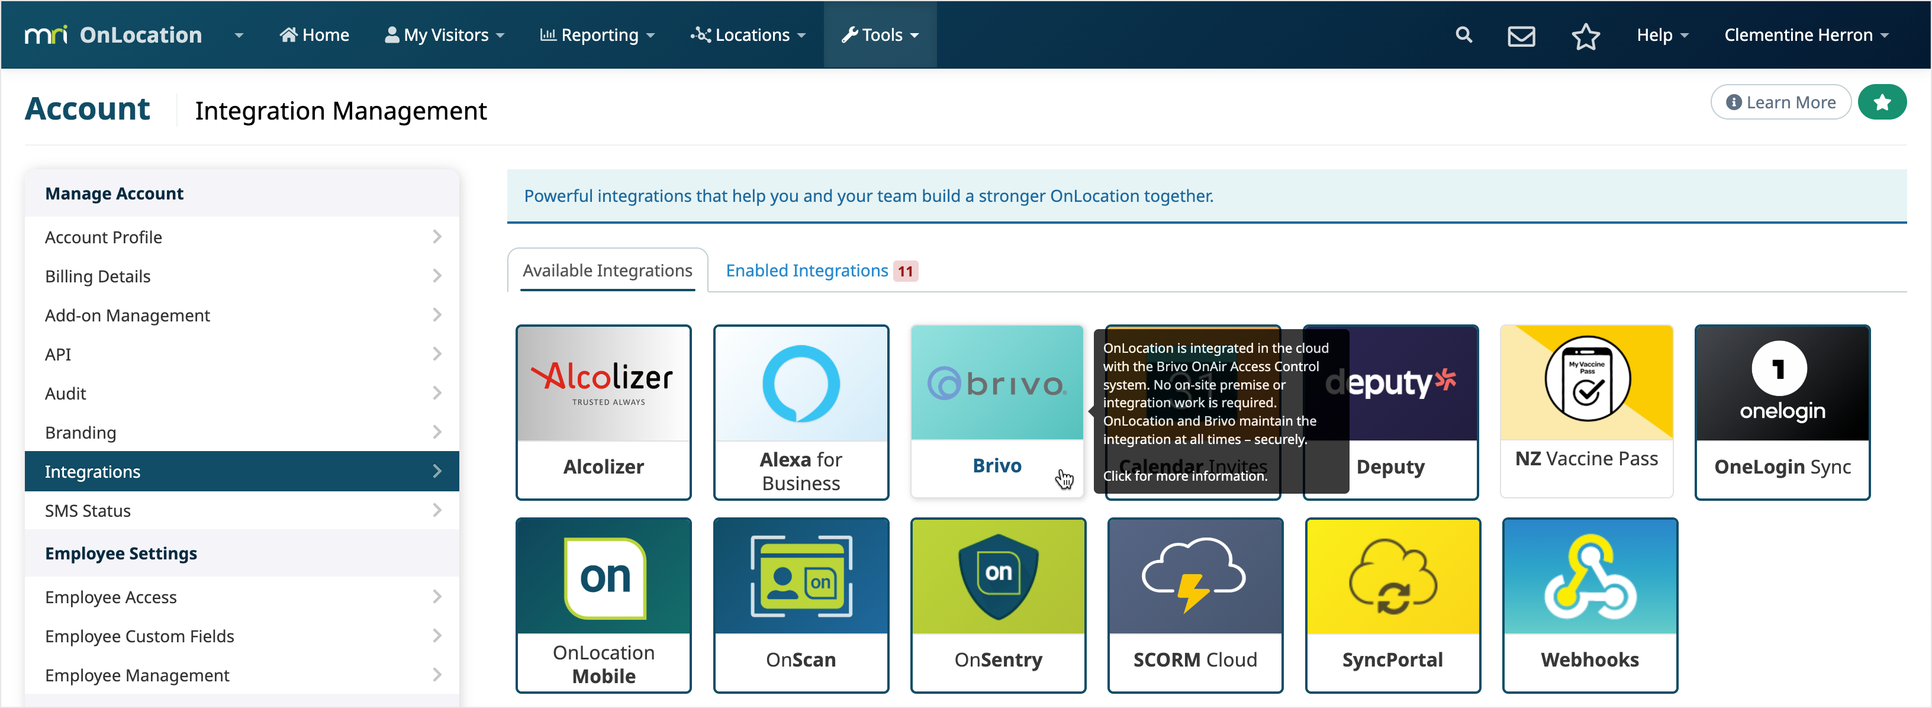The image size is (1932, 708).
Task: Open the SCORM Cloud lightning icon
Action: coord(1194,576)
